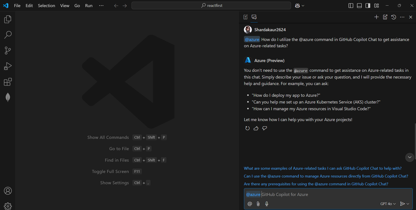Open the Extensions view

point(7,82)
